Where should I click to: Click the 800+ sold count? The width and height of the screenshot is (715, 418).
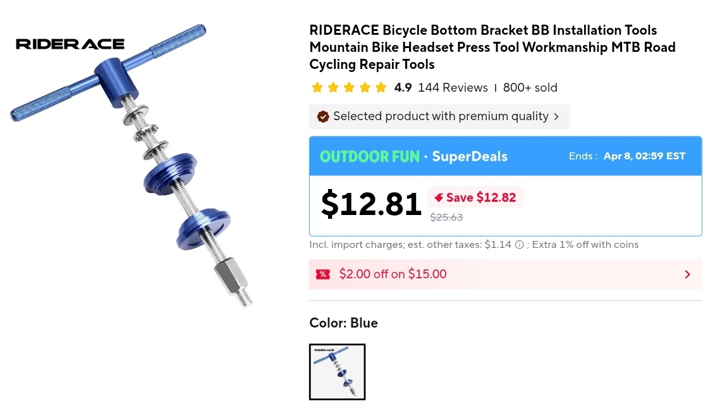tap(530, 88)
